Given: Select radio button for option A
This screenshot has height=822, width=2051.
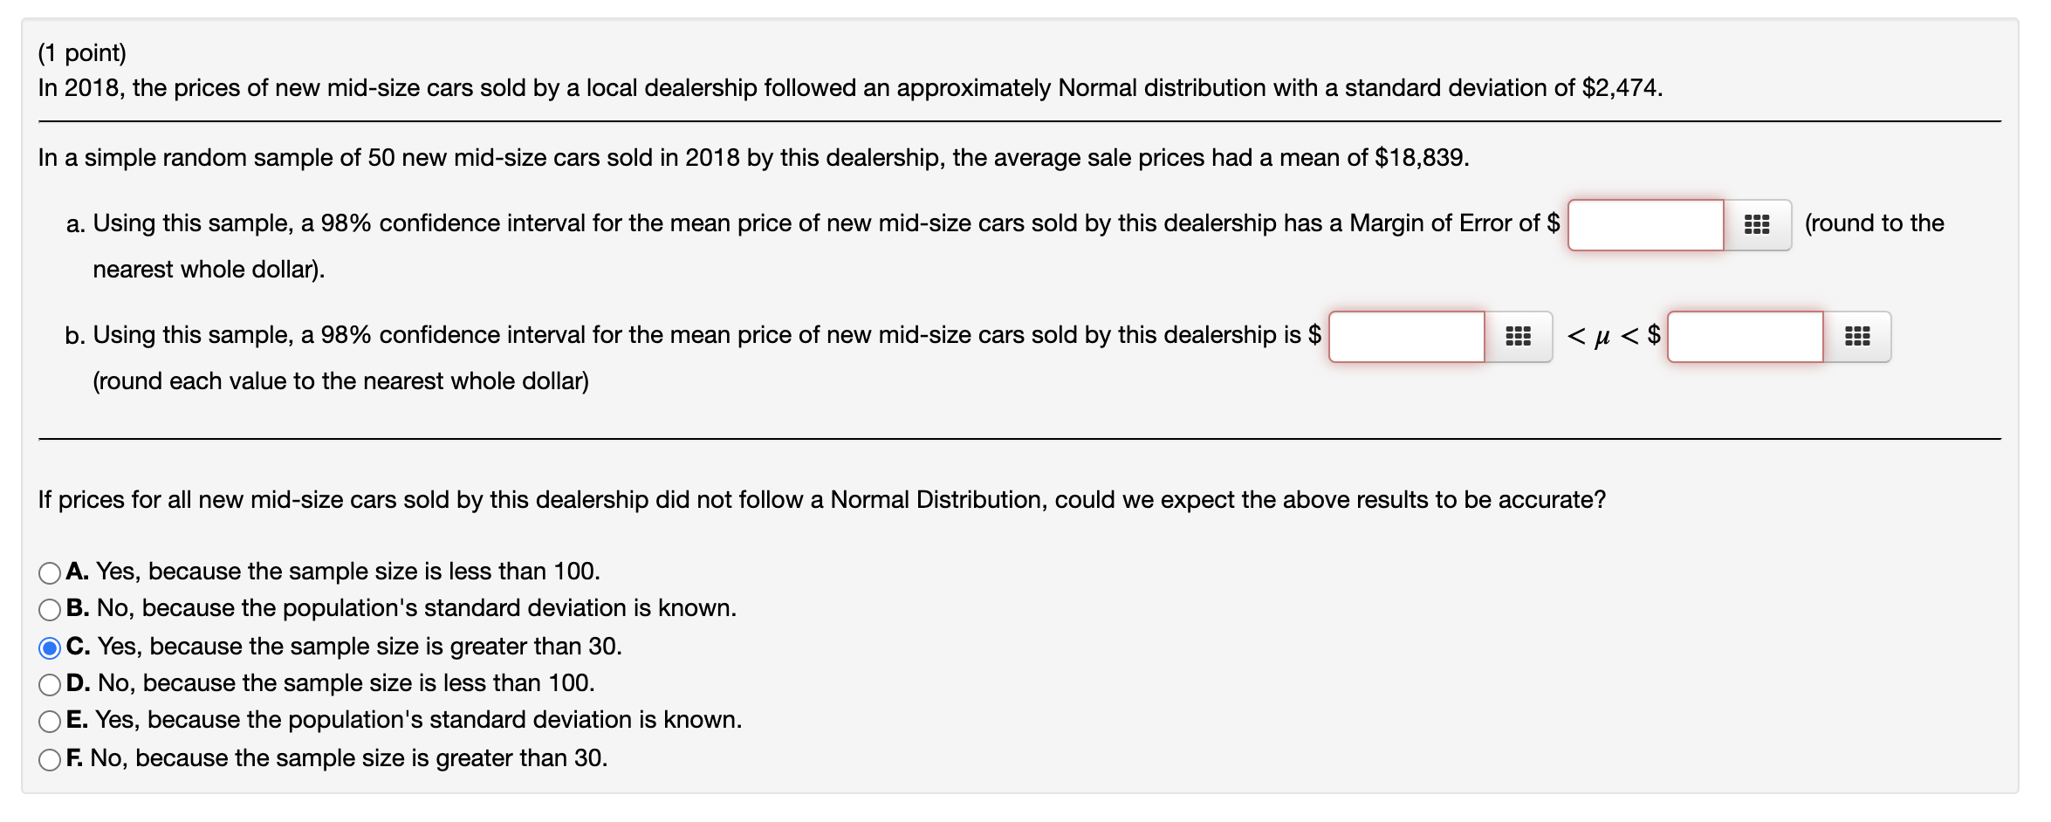Looking at the screenshot, I should click(50, 572).
